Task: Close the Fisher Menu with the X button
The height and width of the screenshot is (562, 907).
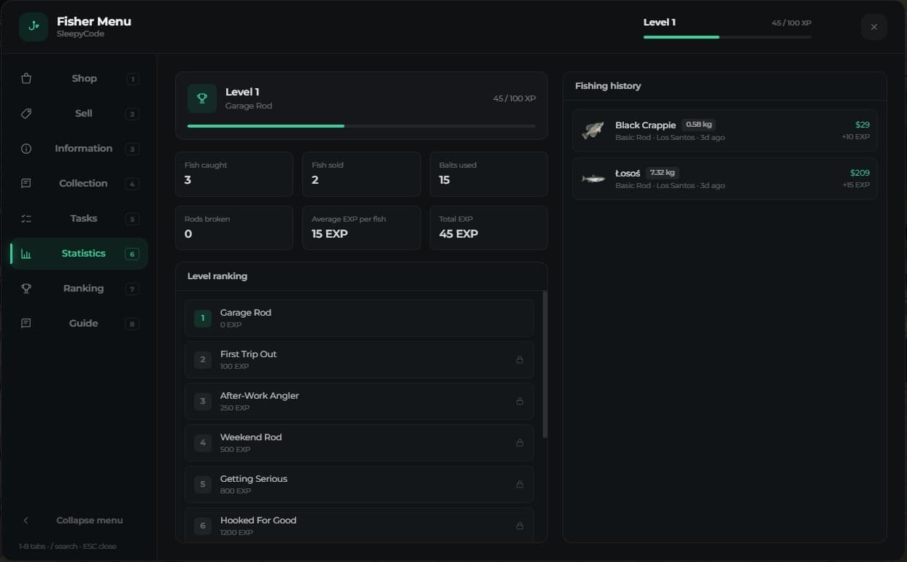Action: 874,27
